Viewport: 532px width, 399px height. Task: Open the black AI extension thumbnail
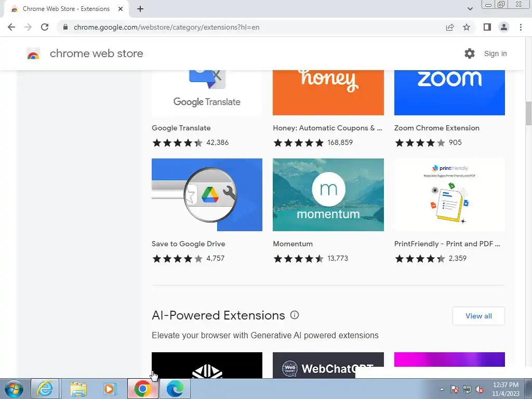coord(207,365)
